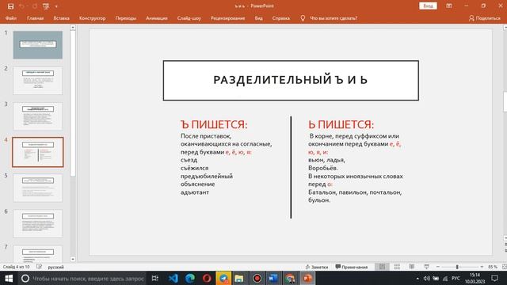The width and height of the screenshot is (507, 285).
Task: Click the 'Что вы хотите сделать?' search field
Action: (x=334, y=18)
